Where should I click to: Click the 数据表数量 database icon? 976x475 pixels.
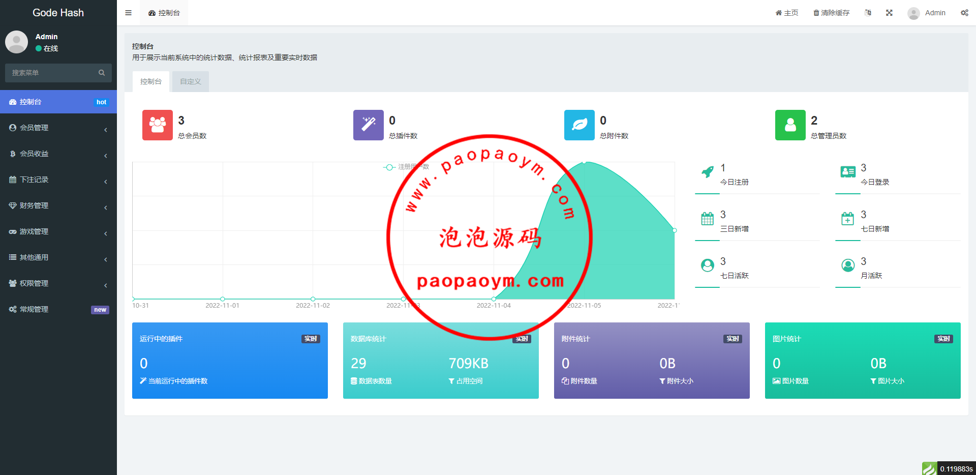[x=354, y=381]
